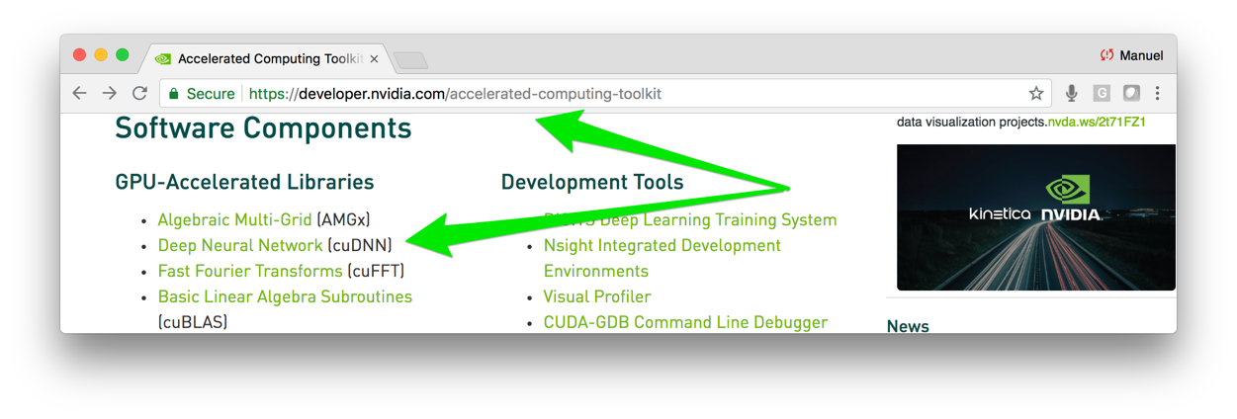The image size is (1237, 419).
Task: Select the Accelerated Computing Toolkit tab
Action: pos(268,59)
